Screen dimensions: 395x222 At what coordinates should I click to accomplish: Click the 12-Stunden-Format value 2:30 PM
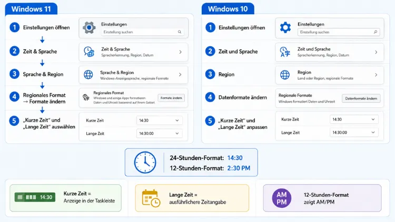coord(239,168)
